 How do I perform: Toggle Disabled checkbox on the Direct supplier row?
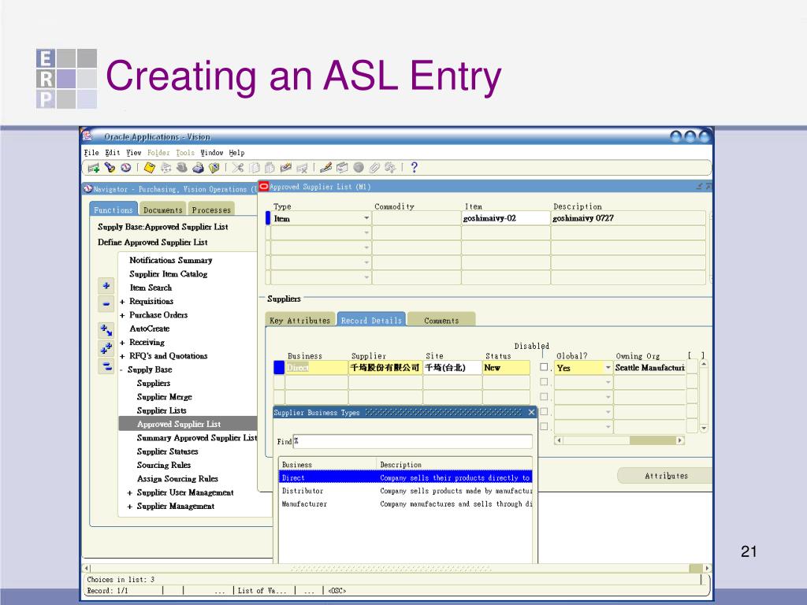pyautogui.click(x=544, y=367)
